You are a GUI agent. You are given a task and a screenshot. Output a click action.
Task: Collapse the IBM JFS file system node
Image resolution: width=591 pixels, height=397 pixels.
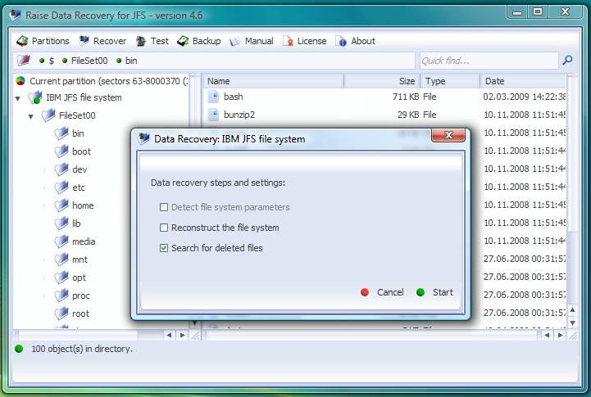coord(18,98)
